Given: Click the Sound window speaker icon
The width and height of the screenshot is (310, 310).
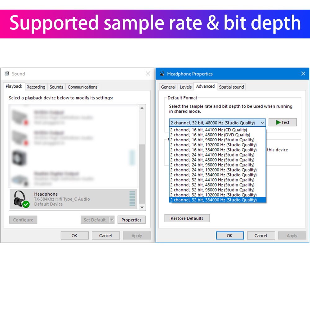Looking at the screenshot, I should (7, 74).
